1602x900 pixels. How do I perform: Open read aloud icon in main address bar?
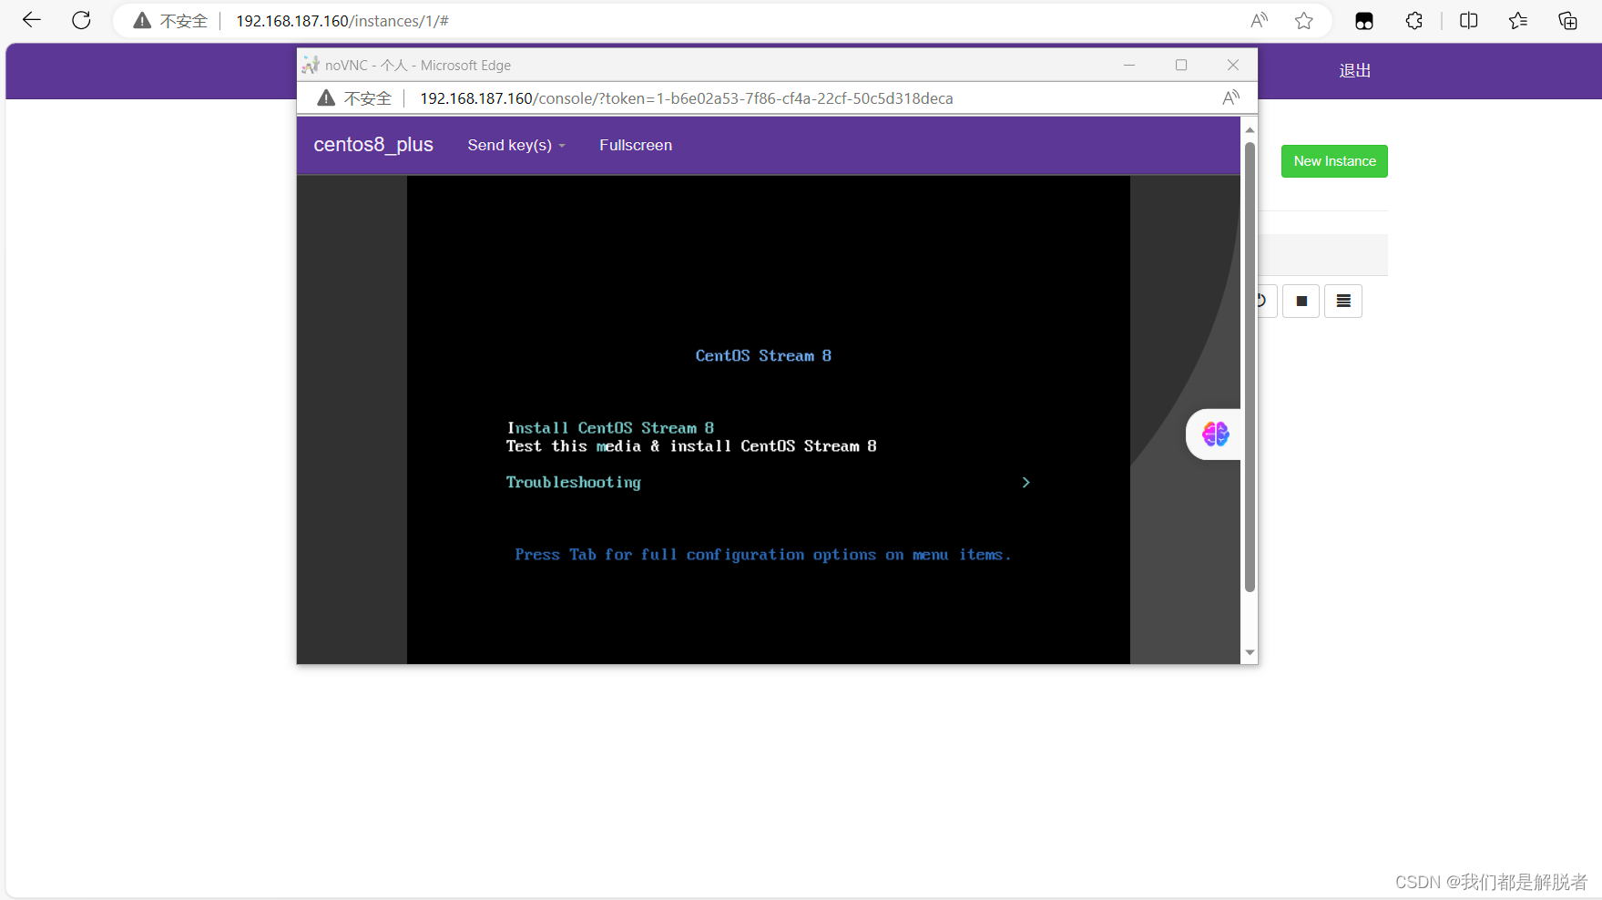tap(1259, 21)
